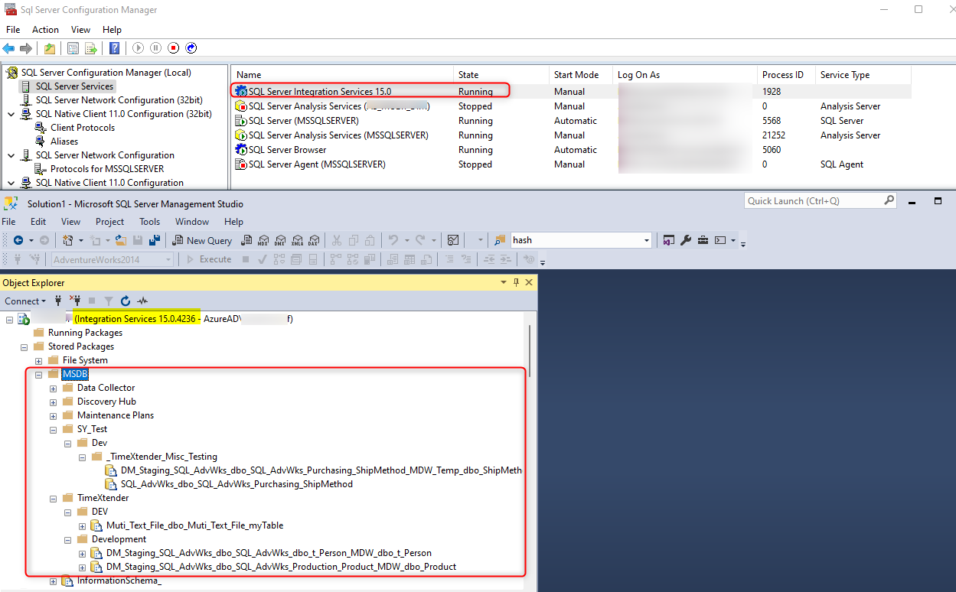Close the Object Explorer panel

[529, 282]
